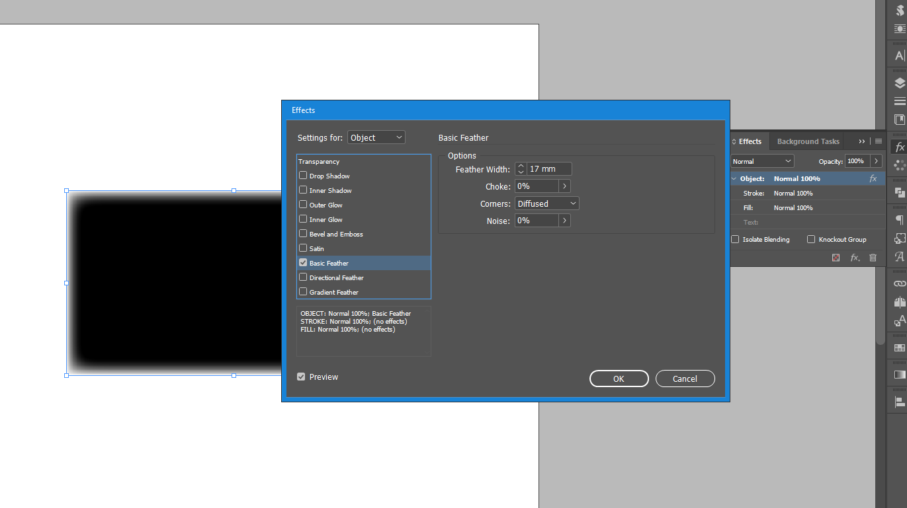Enable the Drop Shadow checkbox
The image size is (907, 508).
tap(303, 176)
